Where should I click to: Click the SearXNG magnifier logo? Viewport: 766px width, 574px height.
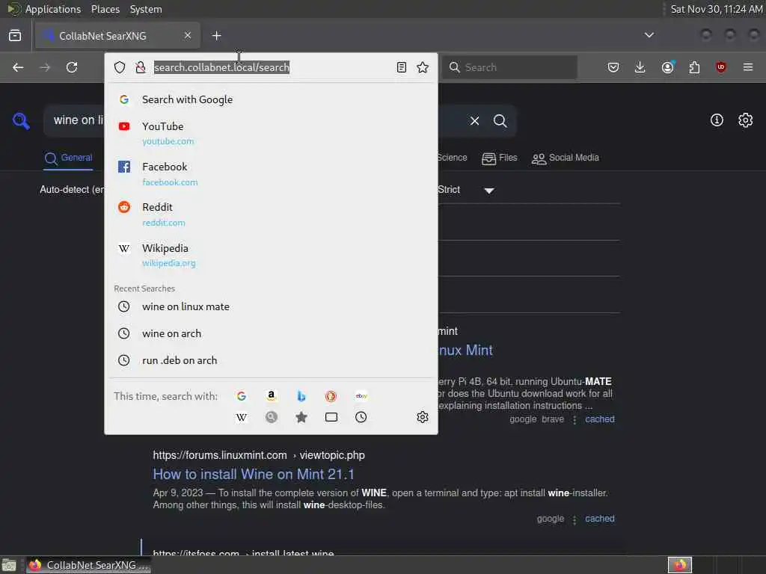click(21, 120)
